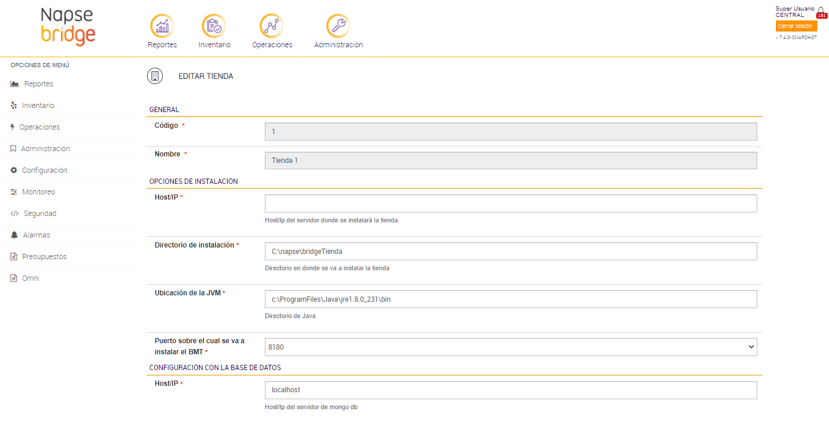Image resolution: width=829 pixels, height=422 pixels.
Task: Open the Reportes chart icon in top navigation
Action: click(162, 26)
